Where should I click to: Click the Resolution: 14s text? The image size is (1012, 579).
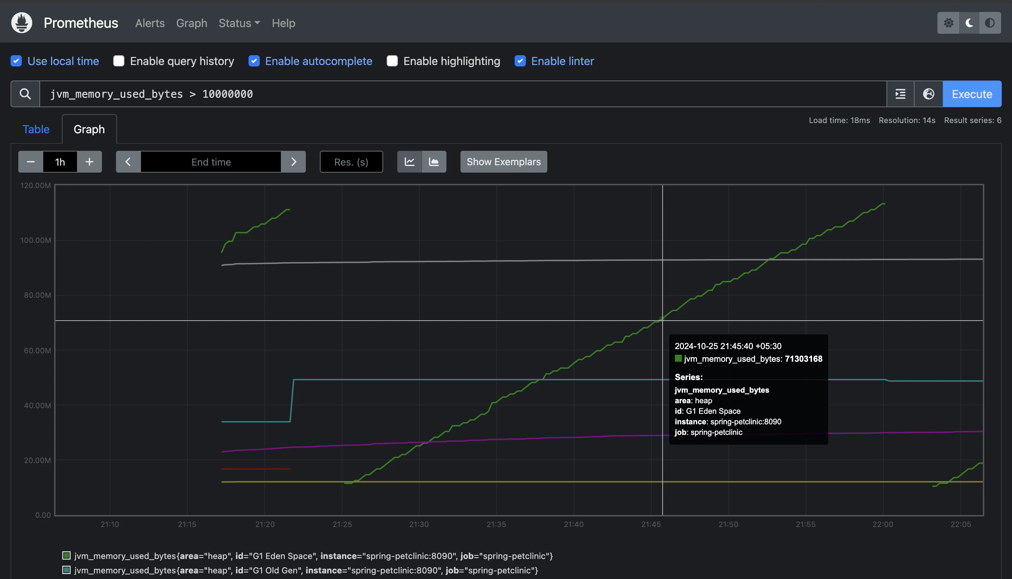[907, 120]
